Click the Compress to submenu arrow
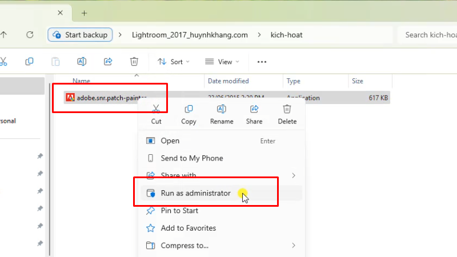The width and height of the screenshot is (457, 257). pyautogui.click(x=294, y=246)
